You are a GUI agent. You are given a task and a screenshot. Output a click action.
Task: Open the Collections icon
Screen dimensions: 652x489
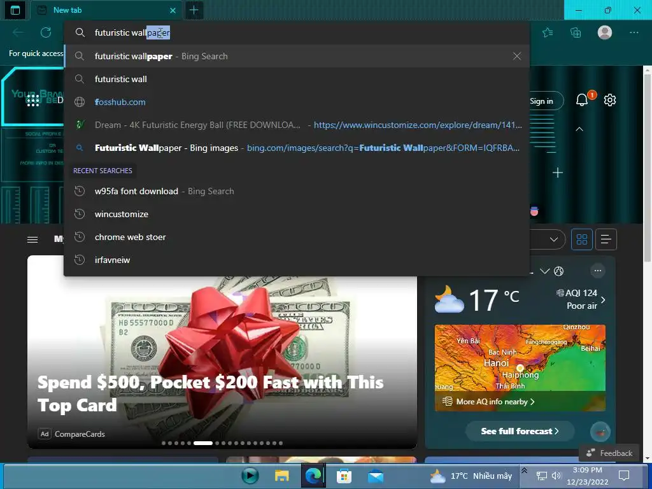576,32
